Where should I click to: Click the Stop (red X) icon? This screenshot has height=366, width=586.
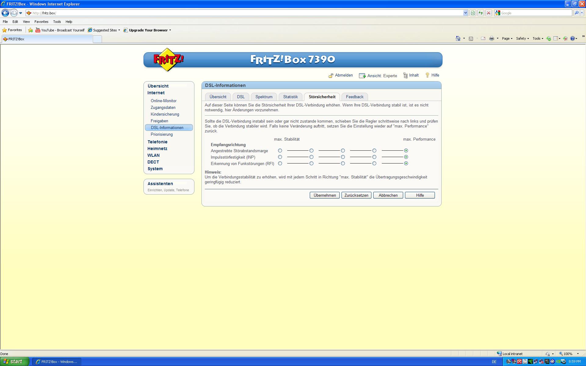coord(489,13)
